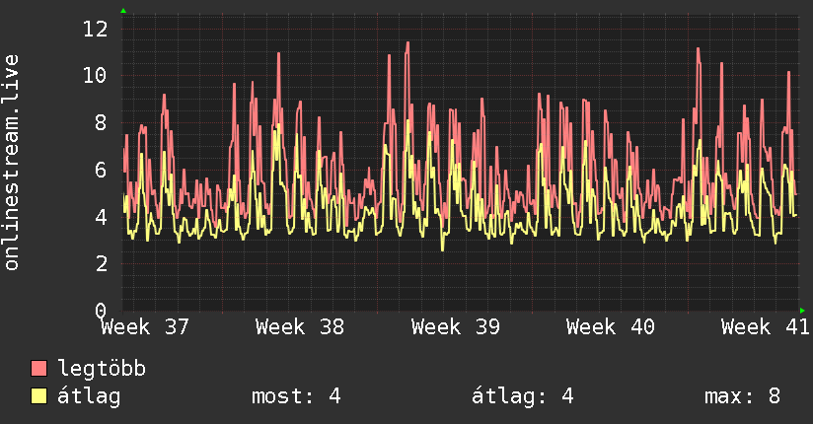Click the 10 value on the y-axis
Viewport: 813px width, 424px height.
(x=96, y=76)
